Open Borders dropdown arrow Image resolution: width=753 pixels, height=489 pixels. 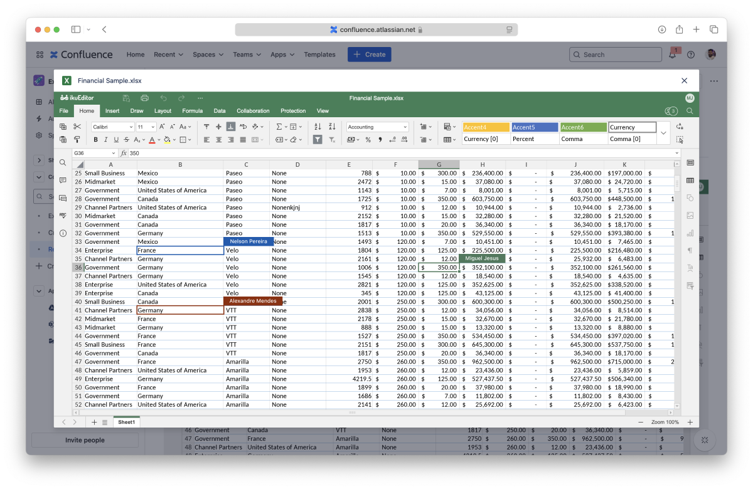tap(190, 140)
